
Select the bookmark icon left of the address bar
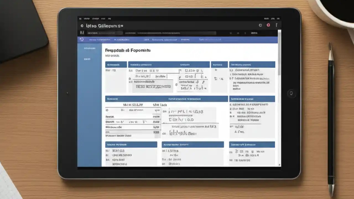(x=82, y=32)
